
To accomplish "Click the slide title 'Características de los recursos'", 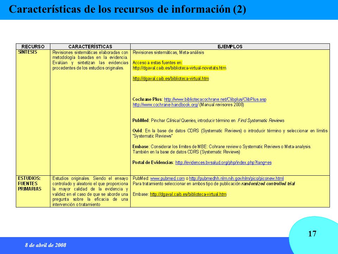I will 127,9.
